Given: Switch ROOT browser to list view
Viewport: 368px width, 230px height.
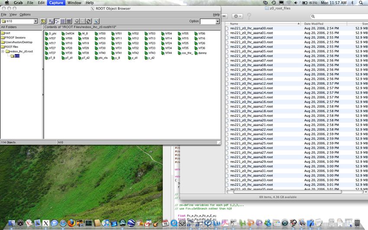Looking at the screenshot, I should point(63,21).
